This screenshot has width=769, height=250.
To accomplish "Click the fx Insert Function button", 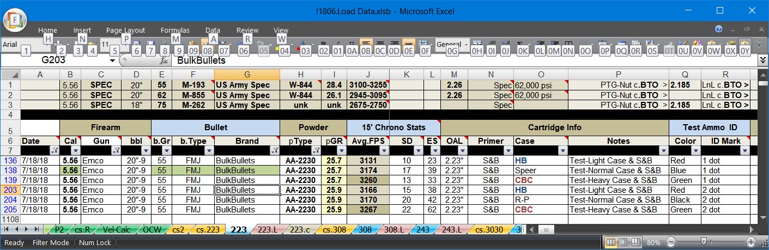I will (163, 60).
